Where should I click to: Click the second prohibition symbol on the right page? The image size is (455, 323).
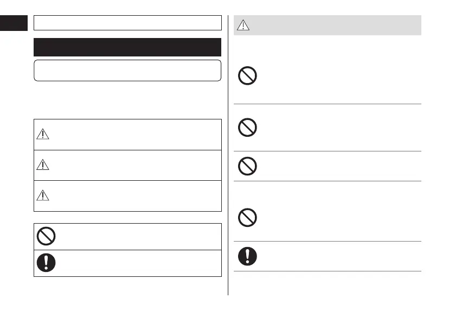[247, 127]
